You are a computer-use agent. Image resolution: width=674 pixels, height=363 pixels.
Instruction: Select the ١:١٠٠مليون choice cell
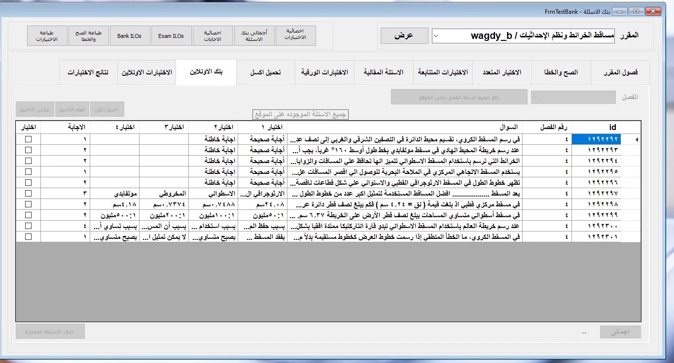coord(213,215)
